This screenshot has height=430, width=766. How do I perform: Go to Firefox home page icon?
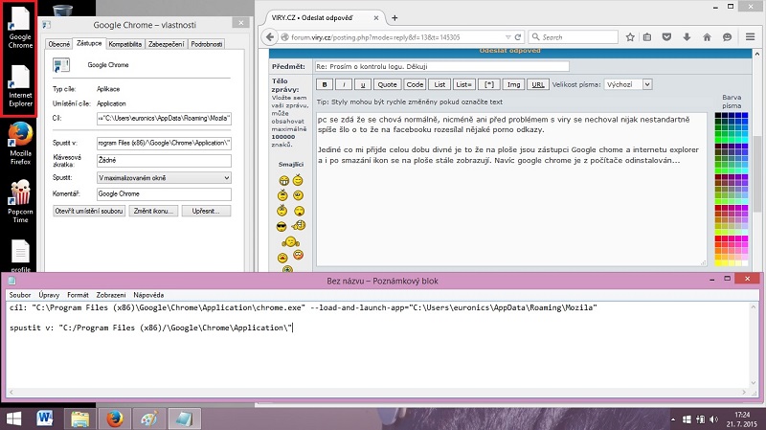(707, 37)
